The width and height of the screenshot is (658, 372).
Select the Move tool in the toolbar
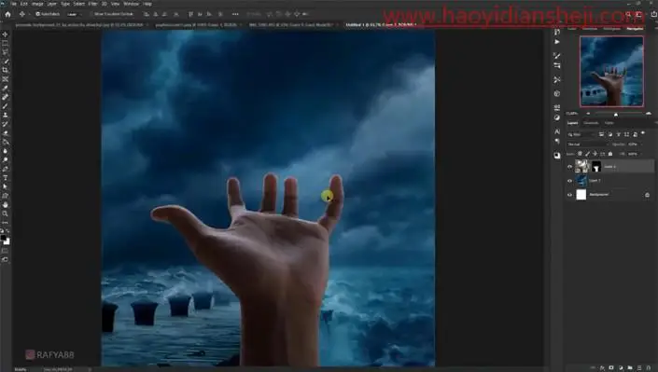(x=5, y=34)
